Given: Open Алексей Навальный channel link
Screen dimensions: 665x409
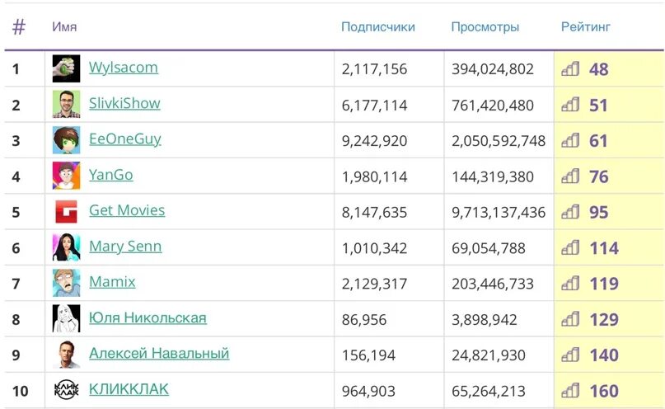Looking at the screenshot, I should coord(159,353).
